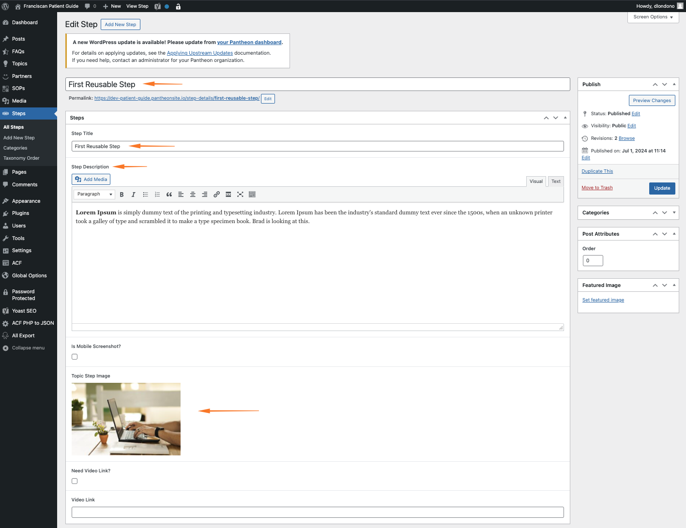The height and width of the screenshot is (528, 686).
Task: Enable the Need Video Link checkbox
Action: (75, 481)
